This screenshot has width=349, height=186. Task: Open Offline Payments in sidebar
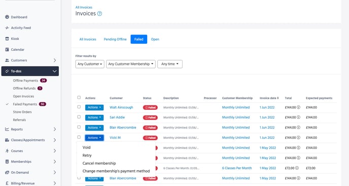[x=25, y=80]
